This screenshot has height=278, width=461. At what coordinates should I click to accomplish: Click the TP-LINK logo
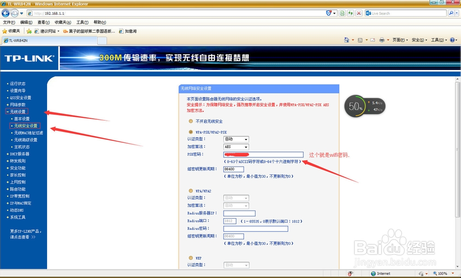(30, 58)
